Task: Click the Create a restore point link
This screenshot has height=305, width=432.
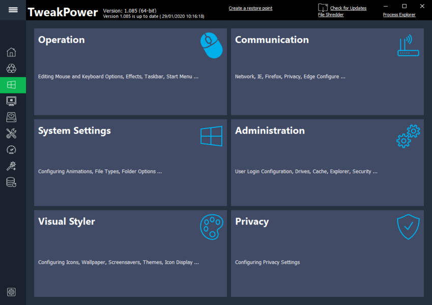Action: point(250,8)
